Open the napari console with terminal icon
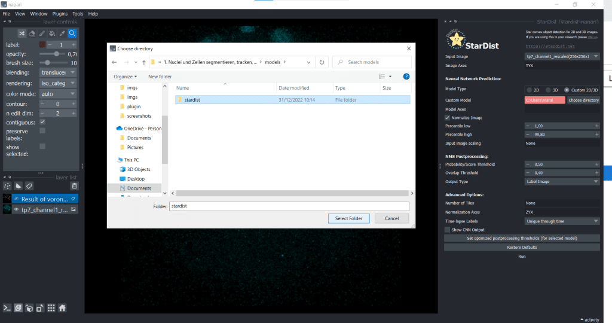The height and width of the screenshot is (323, 612). tap(8, 308)
